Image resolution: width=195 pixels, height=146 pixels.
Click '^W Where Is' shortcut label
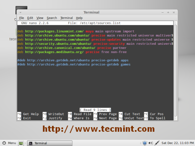click(x=79, y=118)
